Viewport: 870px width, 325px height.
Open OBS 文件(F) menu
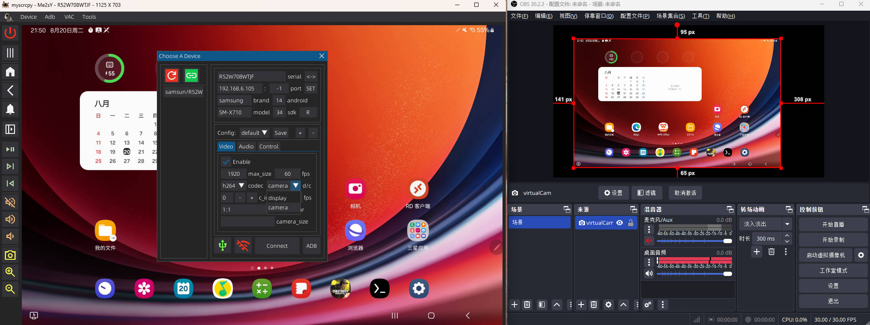[519, 16]
